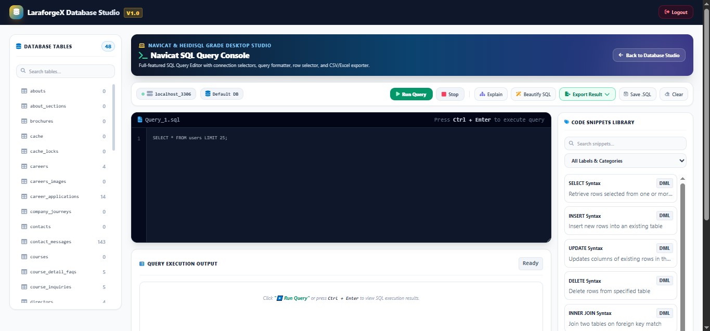The height and width of the screenshot is (331, 710).
Task: Select the INNER JOIN Syntax snippet
Action: pyautogui.click(x=621, y=317)
